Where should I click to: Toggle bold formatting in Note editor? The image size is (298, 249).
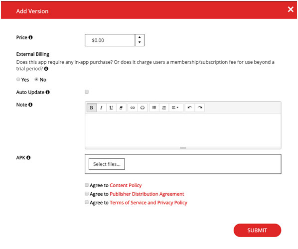click(x=92, y=108)
